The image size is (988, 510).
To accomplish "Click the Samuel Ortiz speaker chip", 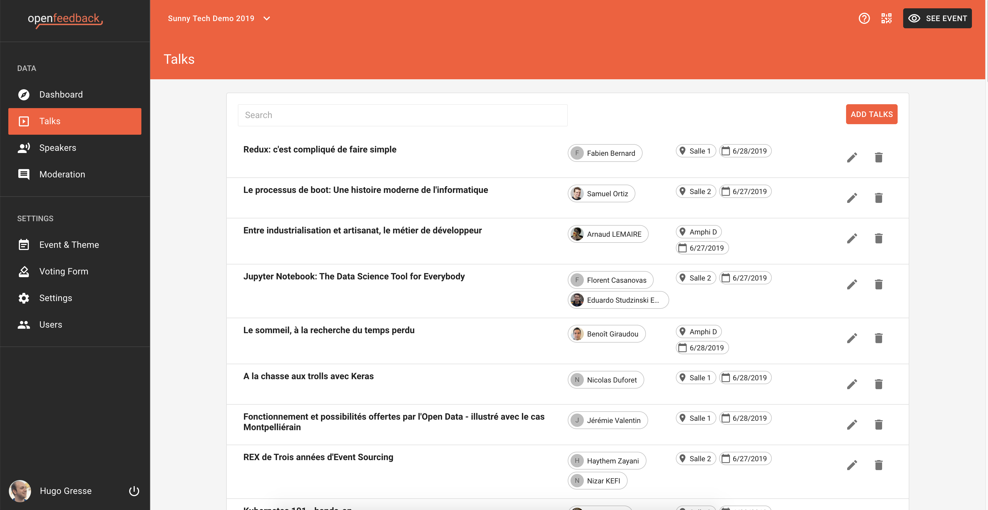I will pos(601,194).
